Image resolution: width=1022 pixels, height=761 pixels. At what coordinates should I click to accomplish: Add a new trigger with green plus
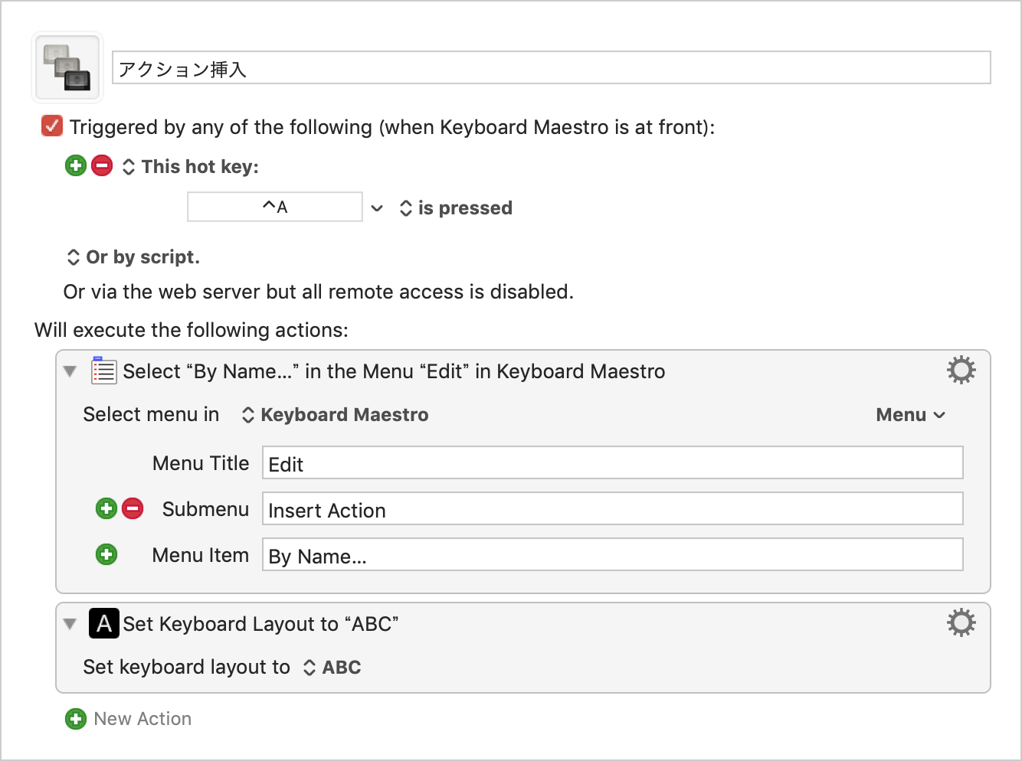(76, 166)
